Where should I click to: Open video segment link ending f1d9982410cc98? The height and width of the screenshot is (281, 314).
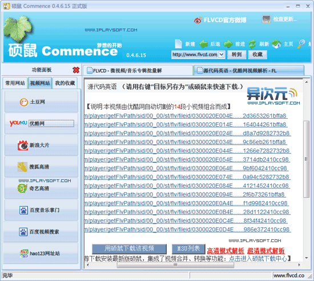click(x=187, y=203)
